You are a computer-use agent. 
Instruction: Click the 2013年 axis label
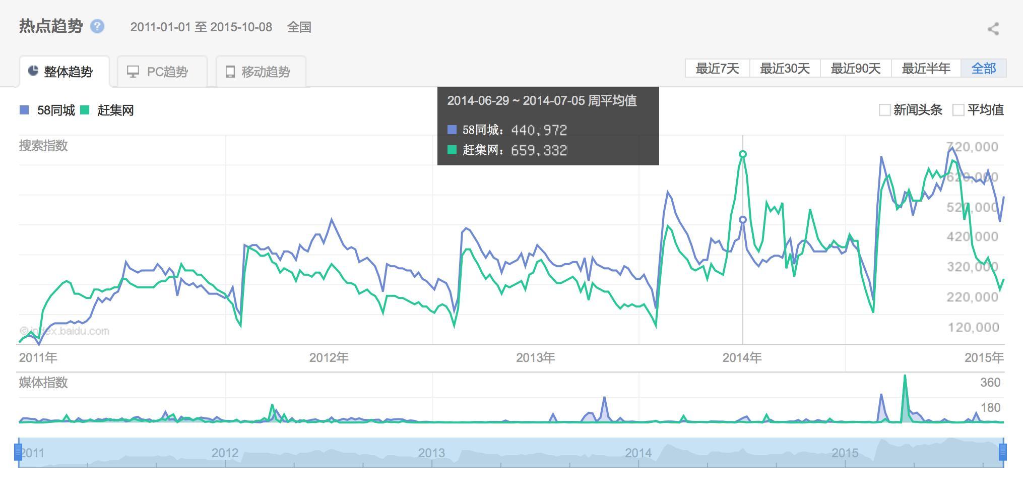535,358
